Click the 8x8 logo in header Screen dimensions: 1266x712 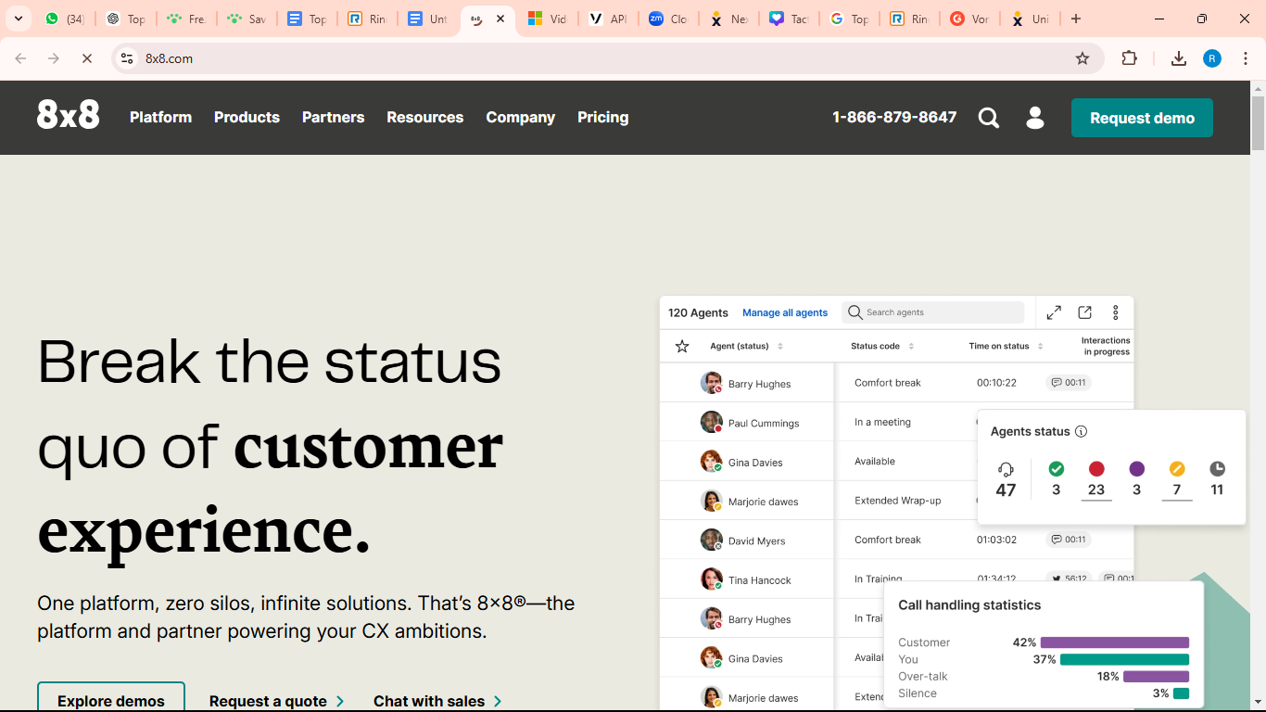pos(69,116)
